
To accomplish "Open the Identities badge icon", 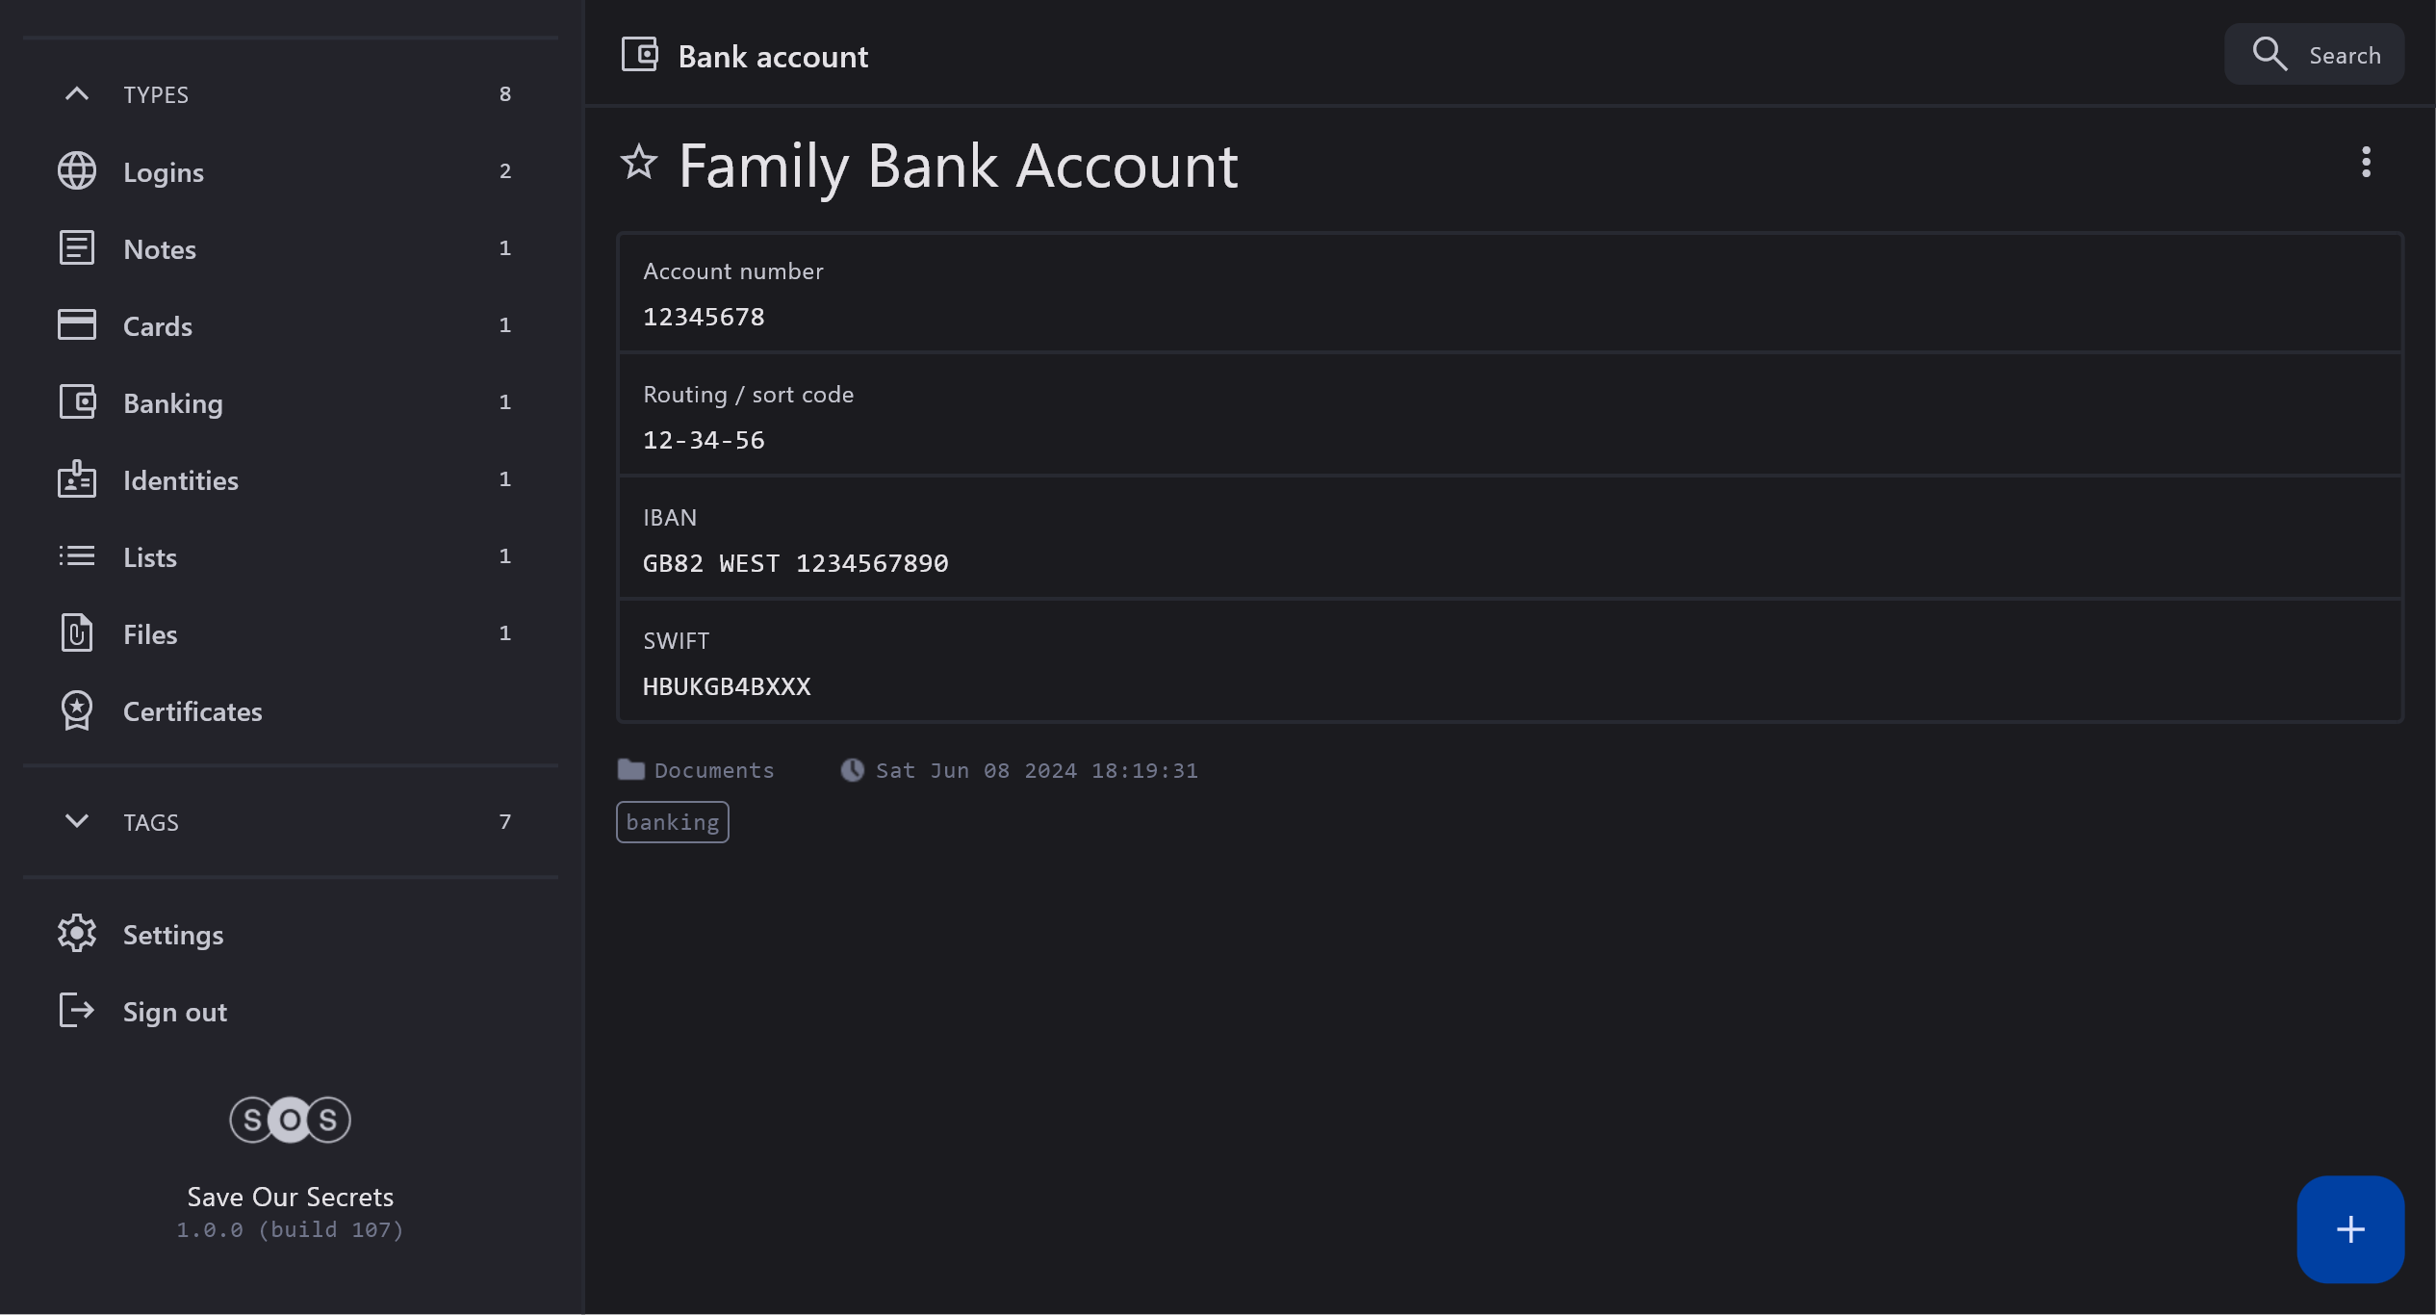I will tap(77, 479).
